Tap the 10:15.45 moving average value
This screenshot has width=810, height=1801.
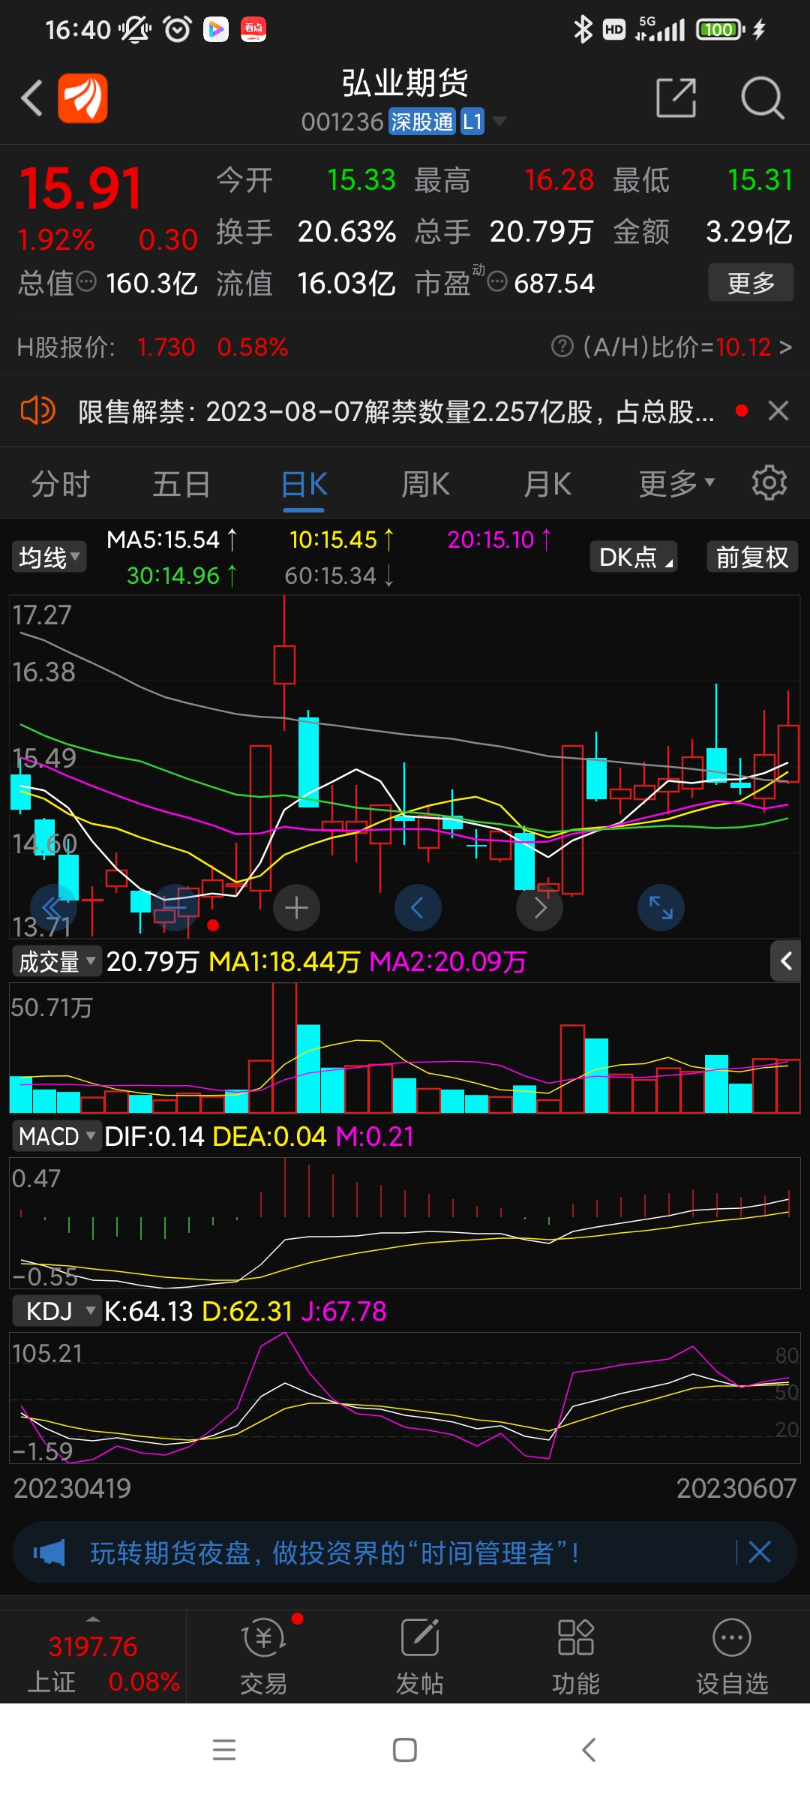[341, 540]
